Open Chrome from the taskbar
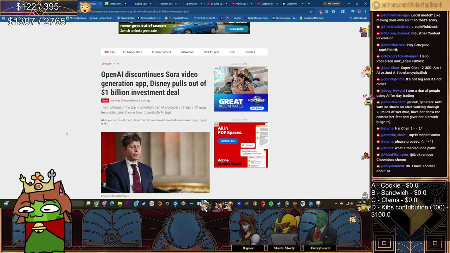450x253 pixels. tap(96, 203)
